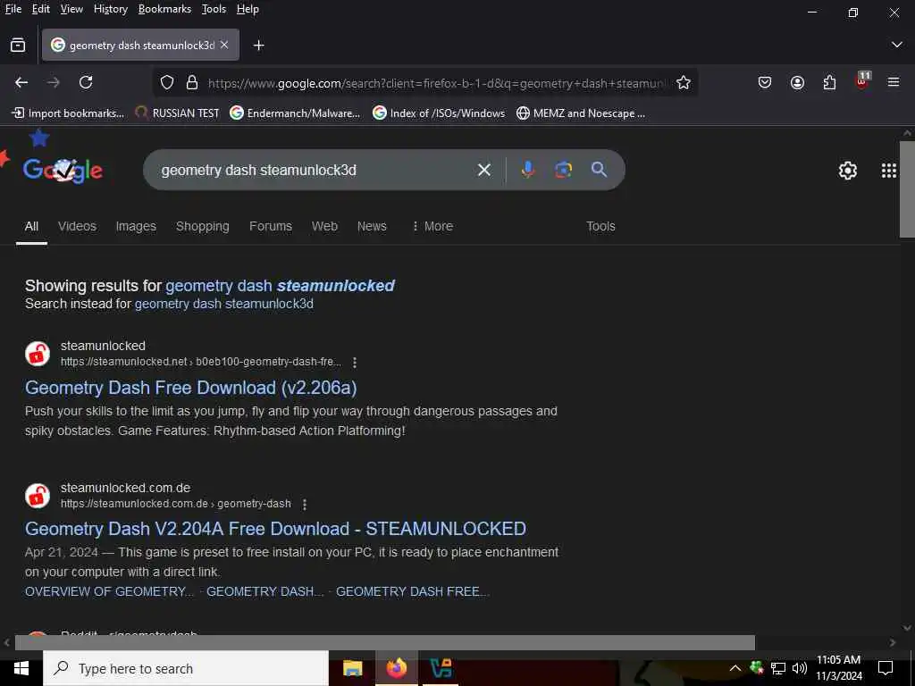The height and width of the screenshot is (686, 915).
Task: Bookmark this page with the star
Action: [684, 83]
